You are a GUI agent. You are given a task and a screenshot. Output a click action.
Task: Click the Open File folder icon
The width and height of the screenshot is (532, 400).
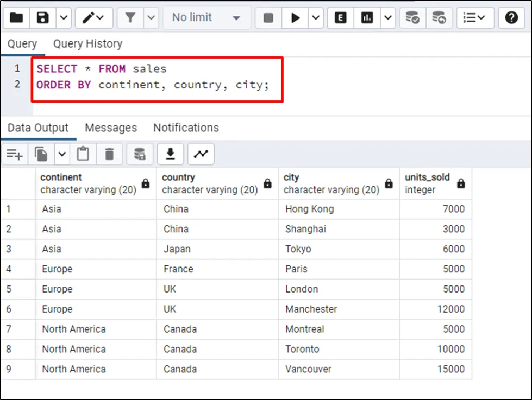coord(16,18)
